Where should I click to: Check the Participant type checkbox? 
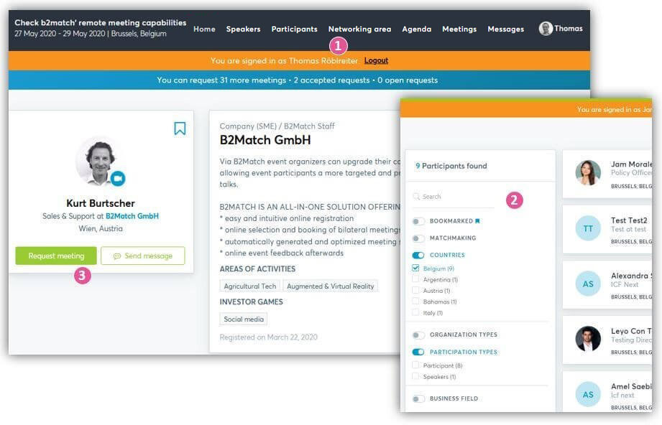(x=415, y=365)
